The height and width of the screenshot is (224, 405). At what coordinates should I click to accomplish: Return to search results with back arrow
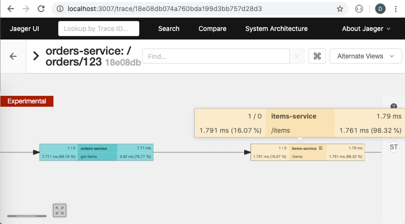[13, 56]
